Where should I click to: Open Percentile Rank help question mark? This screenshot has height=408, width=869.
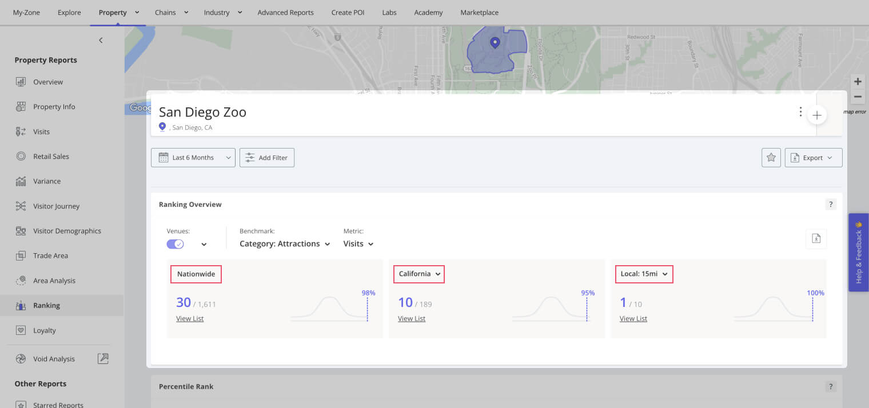coord(831,386)
